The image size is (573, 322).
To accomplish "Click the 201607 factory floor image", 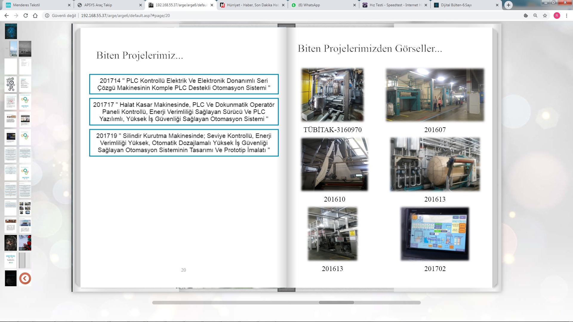I will click(x=435, y=95).
